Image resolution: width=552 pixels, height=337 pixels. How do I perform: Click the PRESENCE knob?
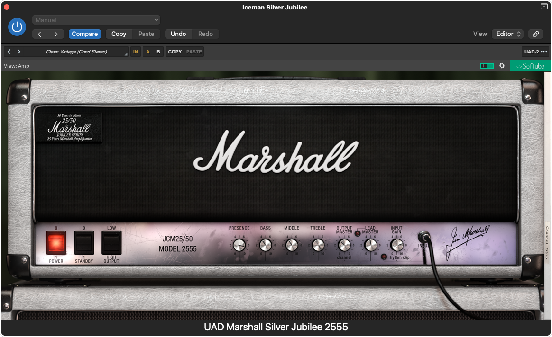click(239, 245)
